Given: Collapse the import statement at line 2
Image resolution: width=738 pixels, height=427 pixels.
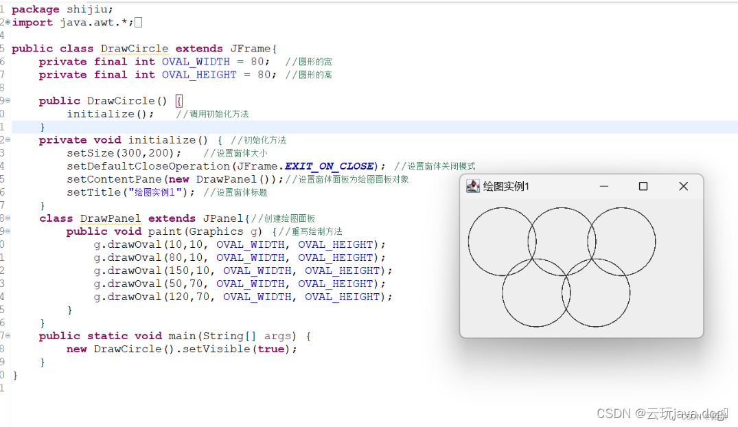Looking at the screenshot, I should coord(6,22).
